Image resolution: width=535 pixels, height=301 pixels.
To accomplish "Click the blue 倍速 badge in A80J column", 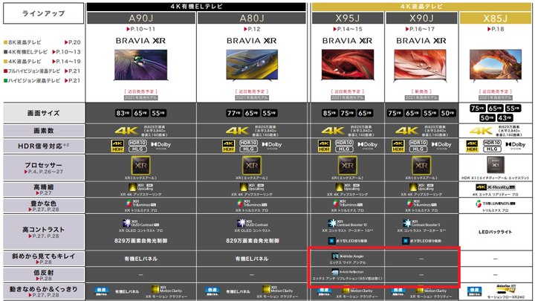I will point(213,291).
